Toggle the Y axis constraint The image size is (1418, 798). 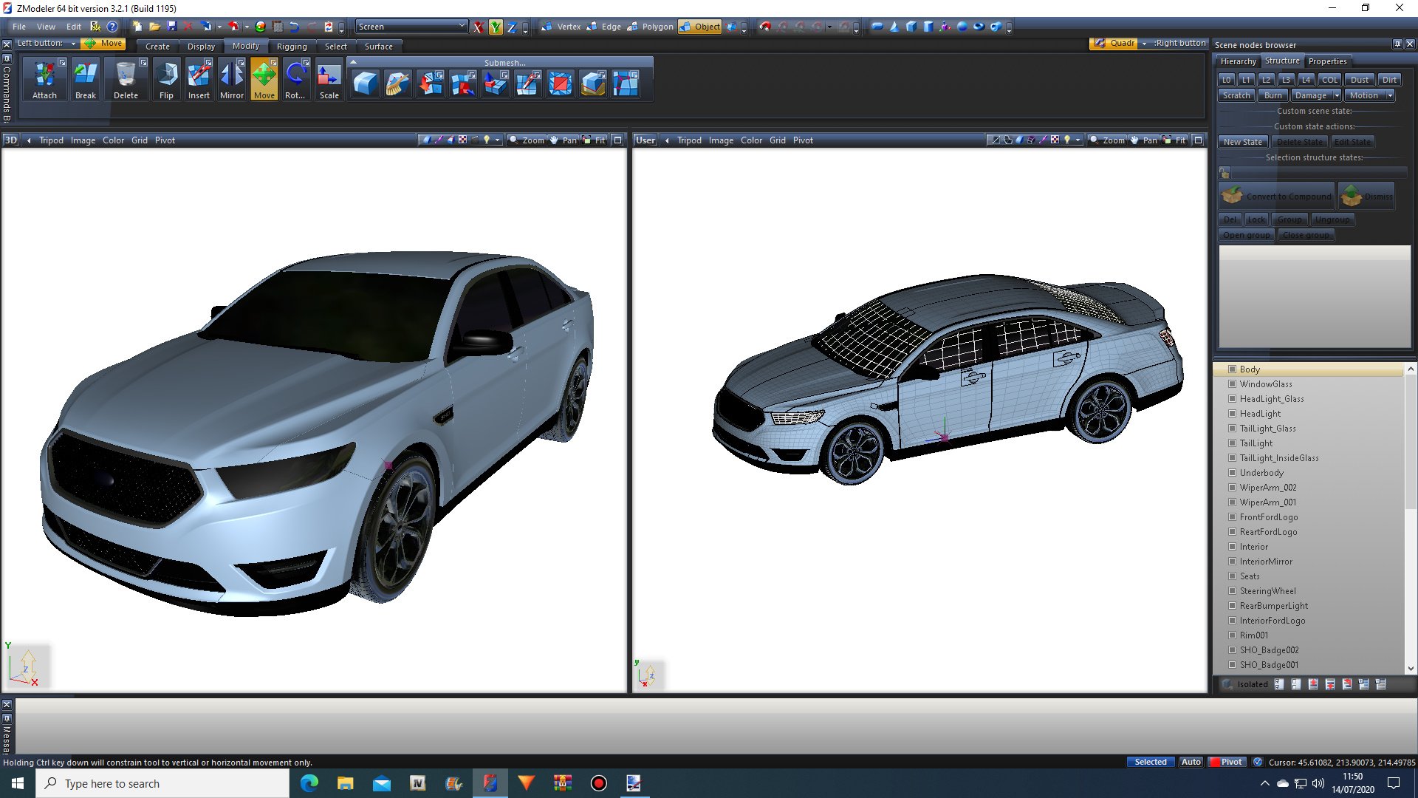point(496,27)
